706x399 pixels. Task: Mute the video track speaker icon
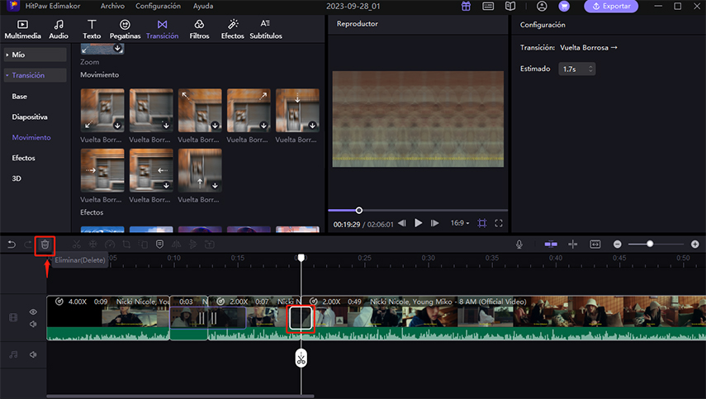[x=33, y=324]
